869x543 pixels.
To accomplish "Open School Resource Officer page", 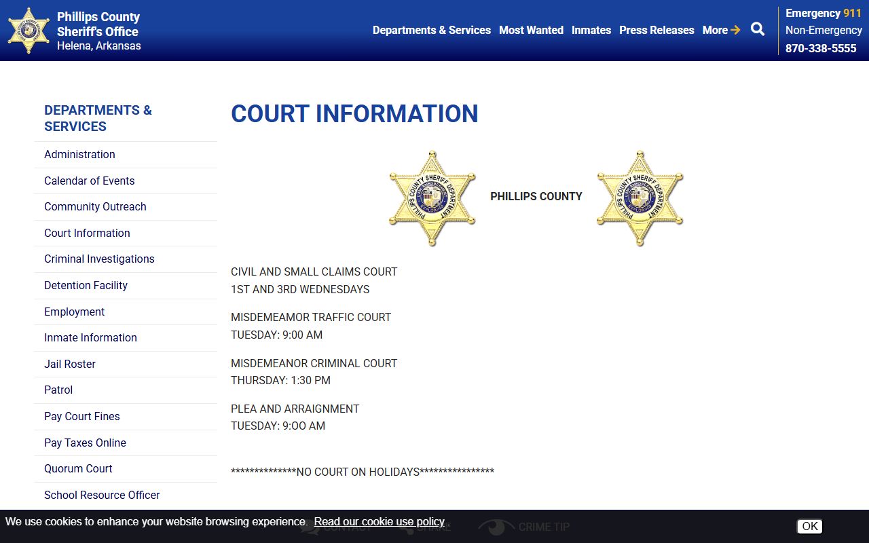I will coord(126,495).
